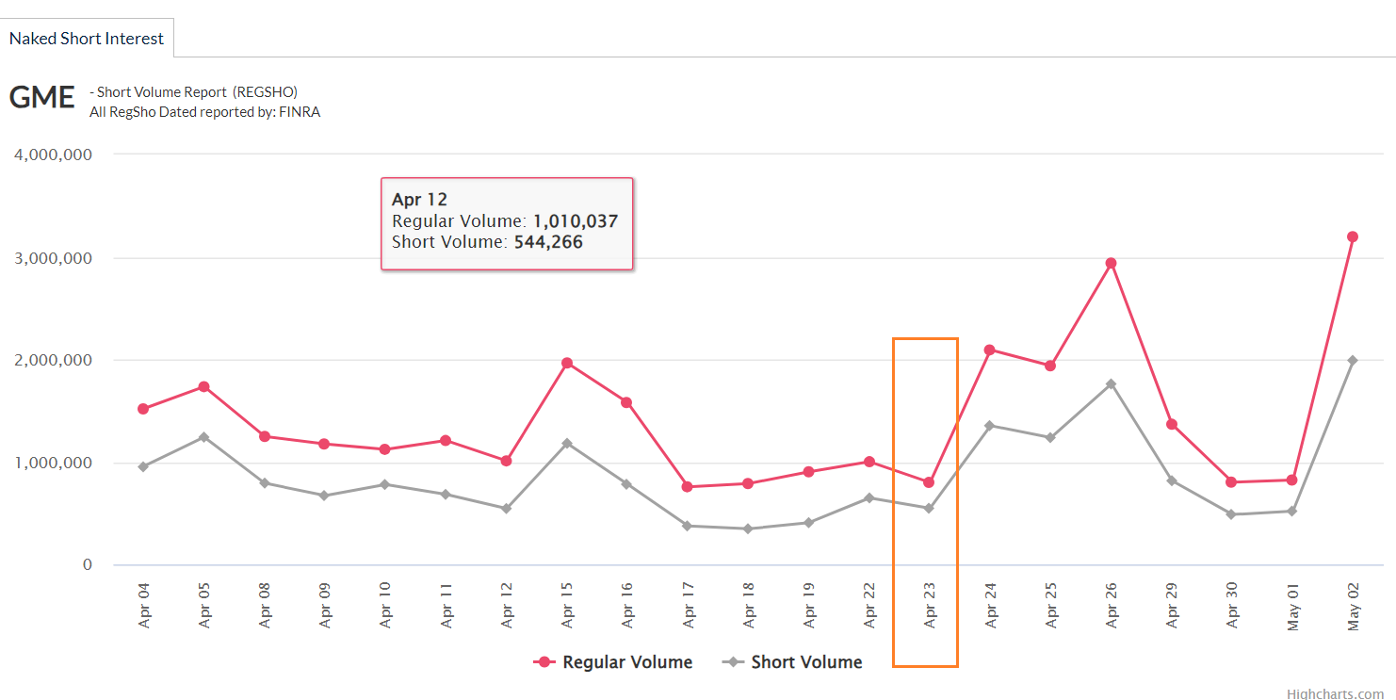Click the Apr 26 x-axis label
Screen dimensions: 1396x700
pos(1112,605)
